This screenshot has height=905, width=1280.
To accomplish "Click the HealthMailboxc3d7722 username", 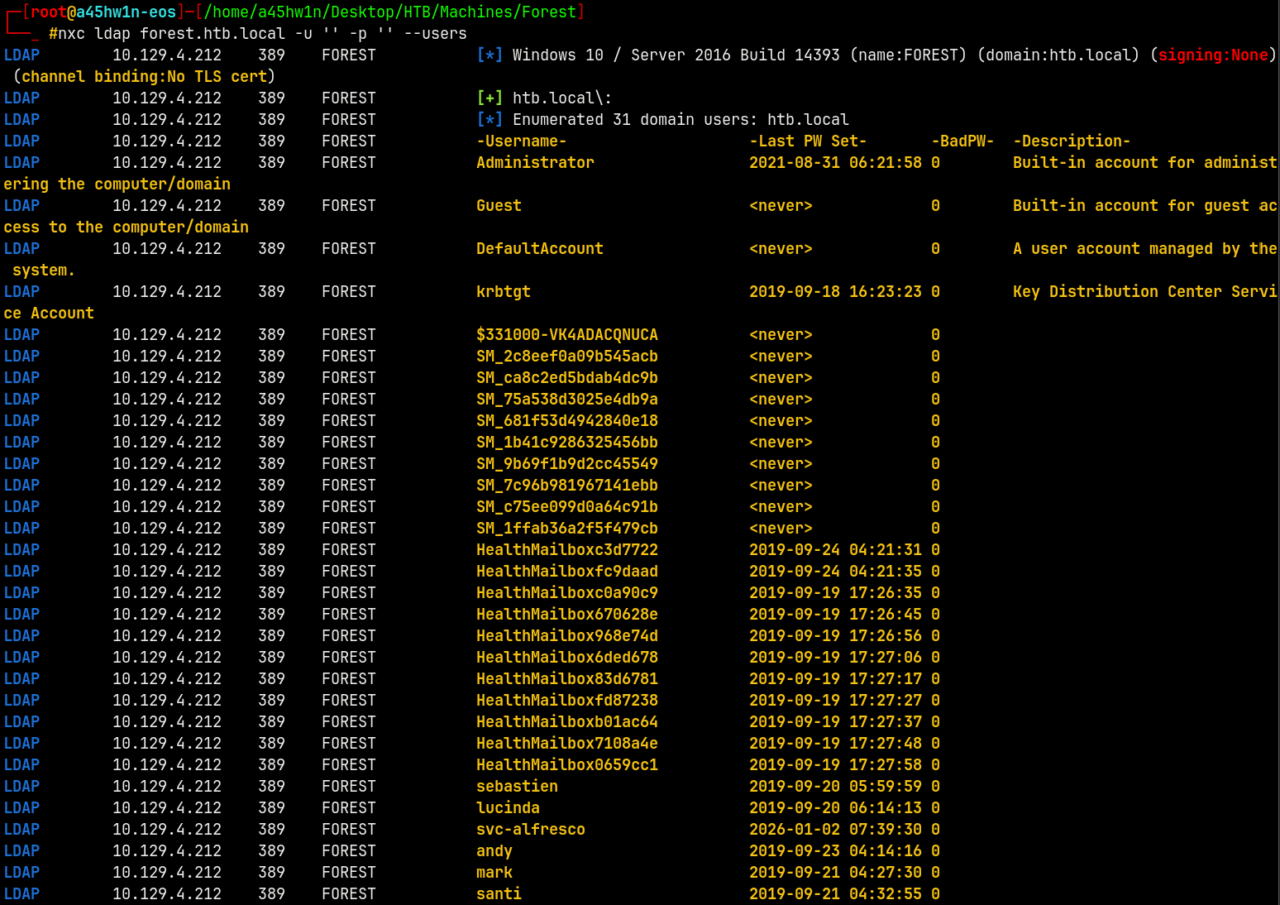I will click(x=566, y=549).
